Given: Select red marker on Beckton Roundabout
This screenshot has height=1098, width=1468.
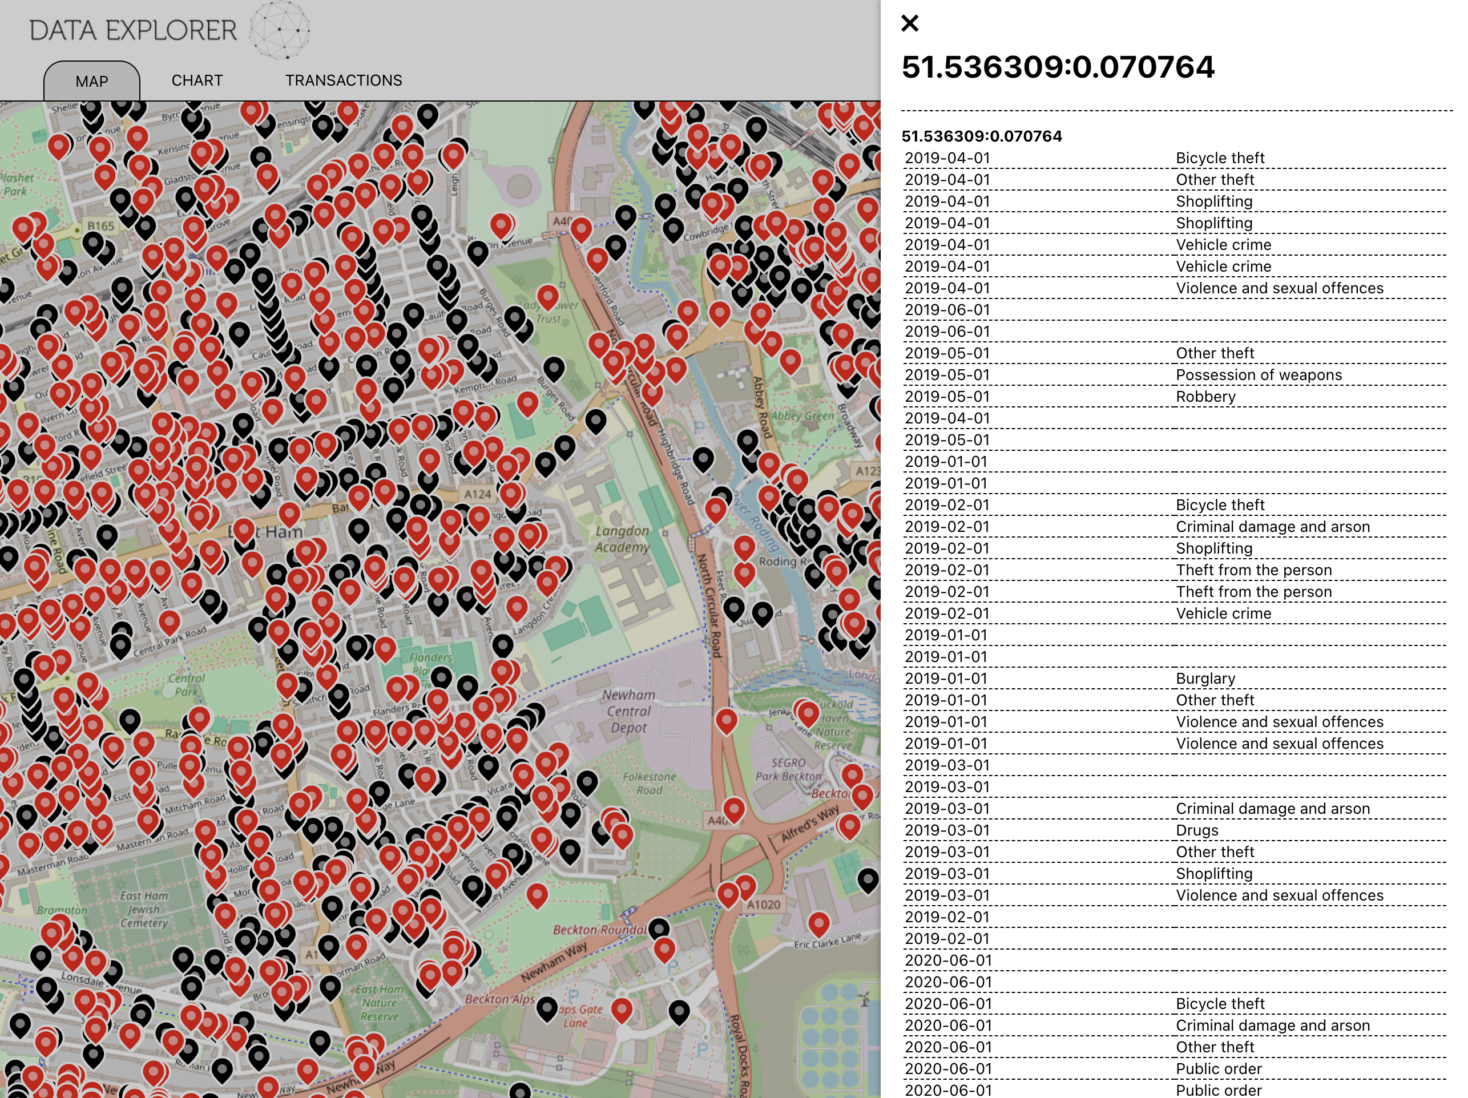Looking at the screenshot, I should point(664,948).
